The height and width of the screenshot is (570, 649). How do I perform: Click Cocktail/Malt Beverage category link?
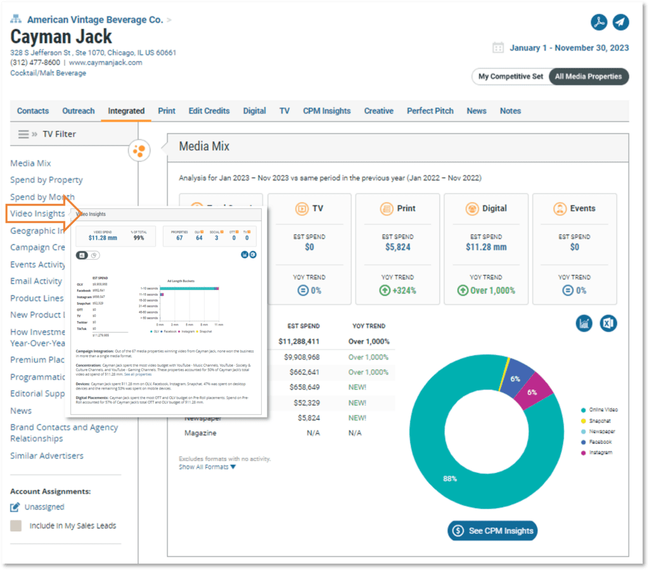[48, 73]
